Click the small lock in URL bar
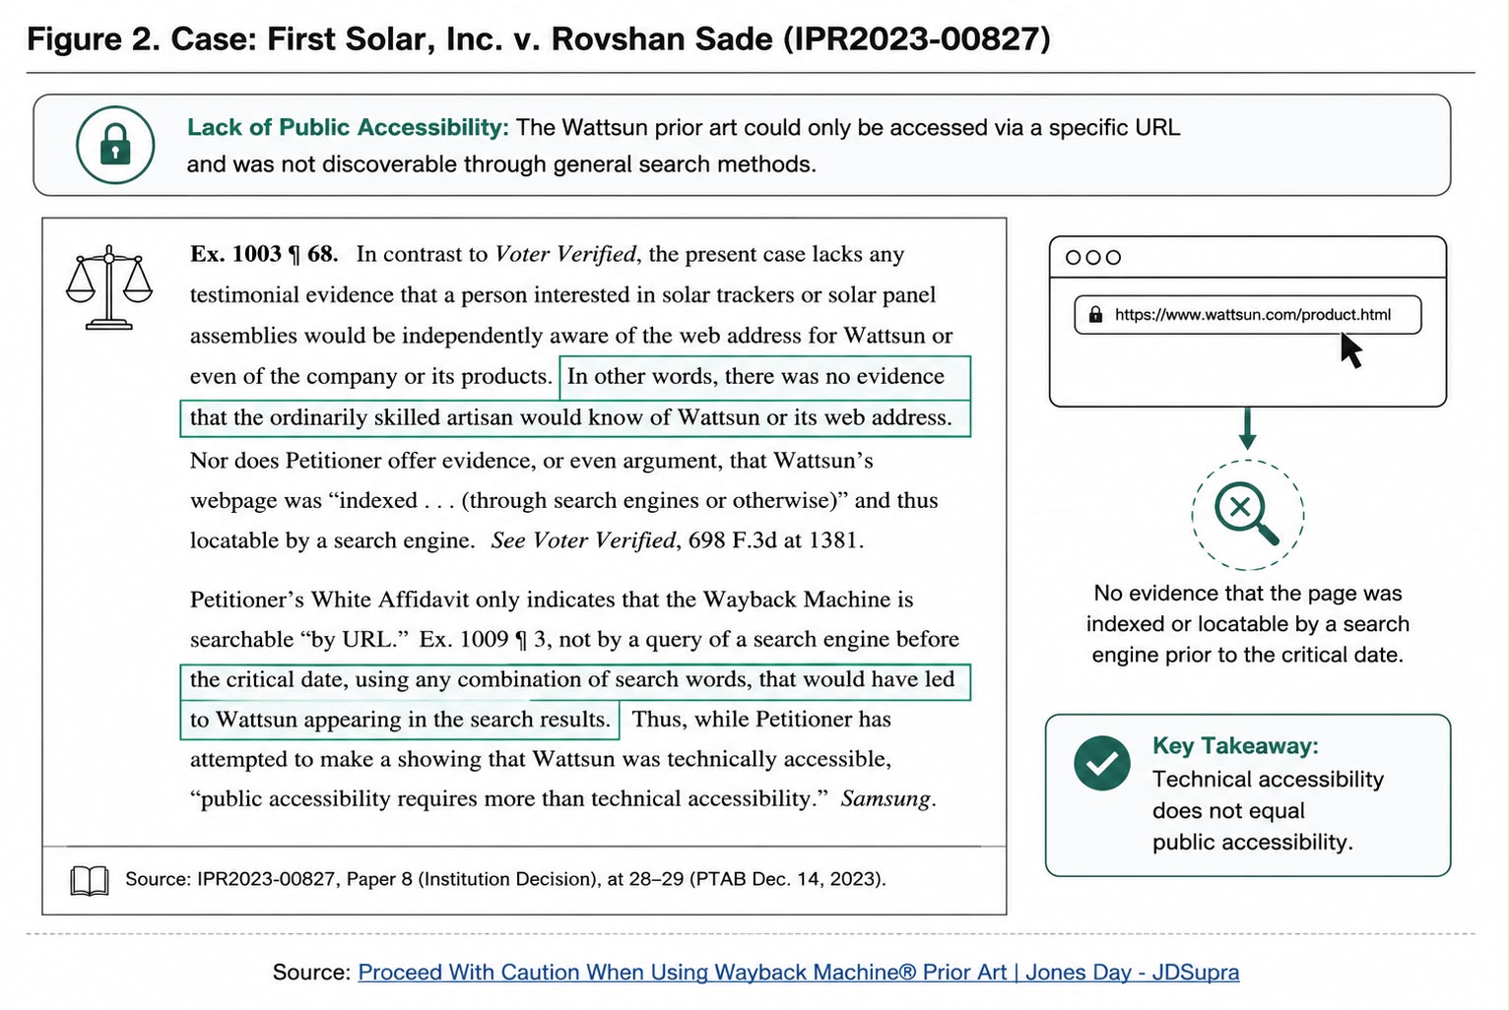 tap(1095, 315)
